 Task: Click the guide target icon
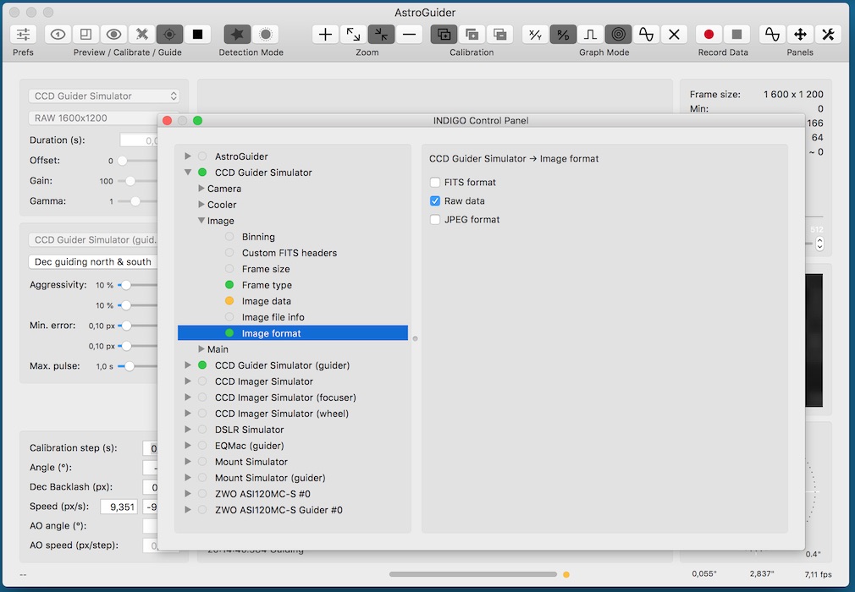pos(169,35)
